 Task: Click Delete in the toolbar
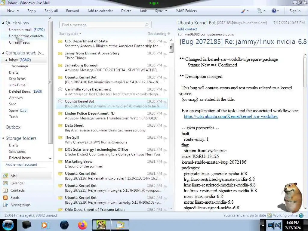coord(126,11)
